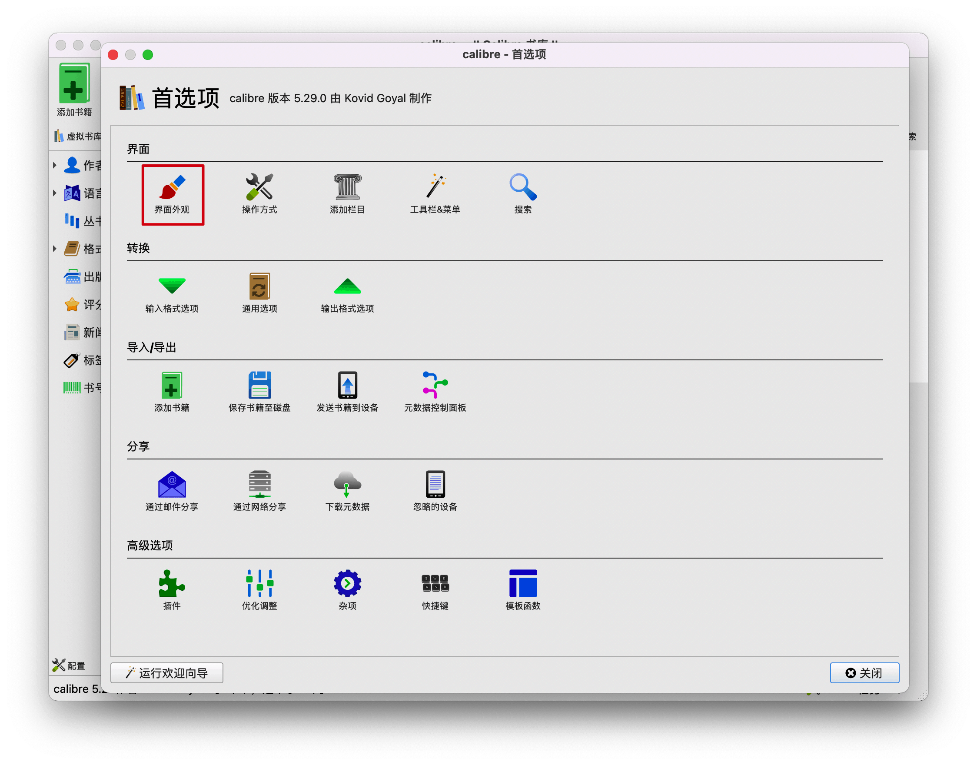Open 杂项 miscellaneous settings

(347, 591)
